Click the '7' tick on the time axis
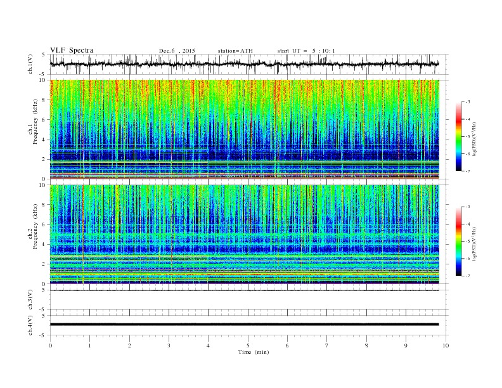502x388 pixels. (327, 346)
